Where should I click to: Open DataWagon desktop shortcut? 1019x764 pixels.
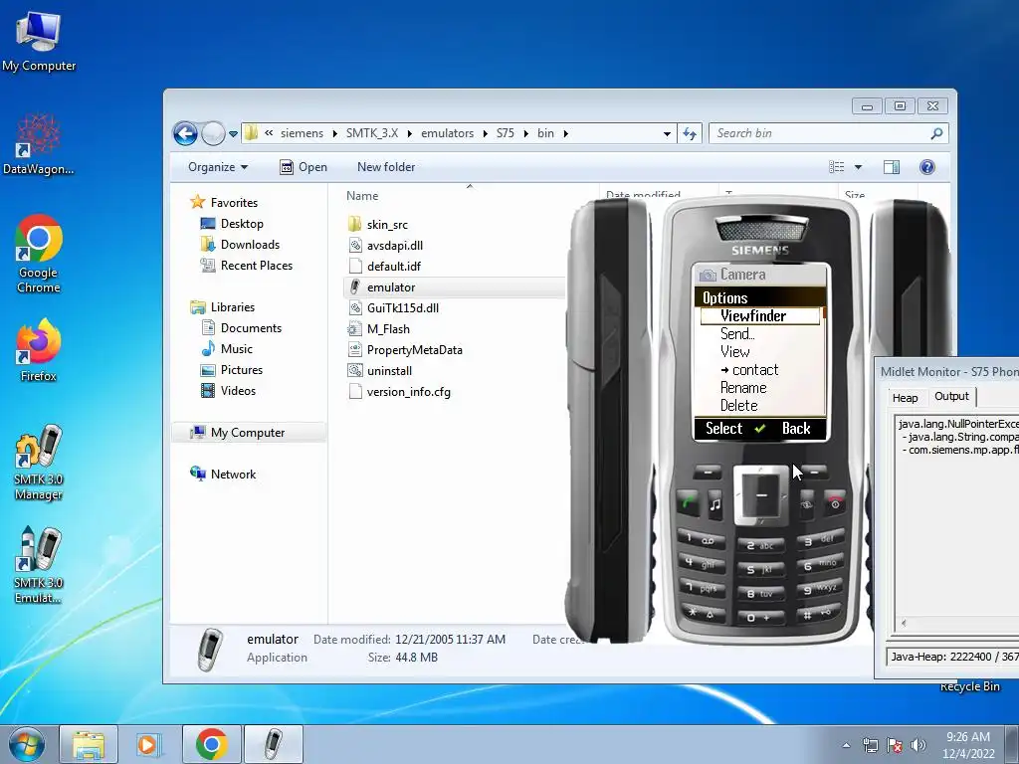39,144
